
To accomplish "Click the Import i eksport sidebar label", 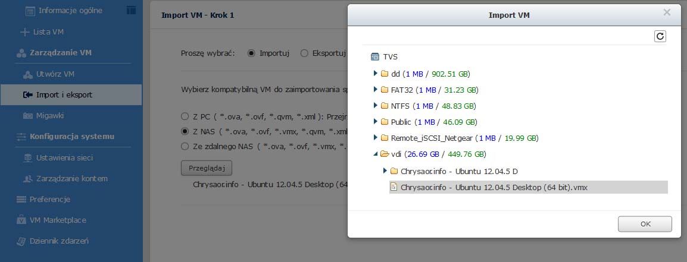I will pos(64,95).
